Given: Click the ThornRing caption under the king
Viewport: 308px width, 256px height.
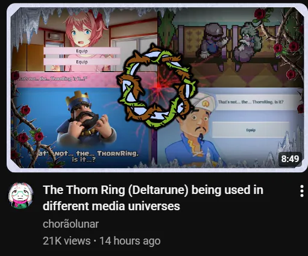Looking at the screenshot, I should [87, 156].
